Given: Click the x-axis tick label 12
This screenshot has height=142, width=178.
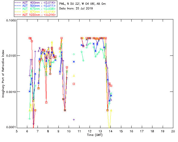Looking at the screenshot, I should click(90, 131).
